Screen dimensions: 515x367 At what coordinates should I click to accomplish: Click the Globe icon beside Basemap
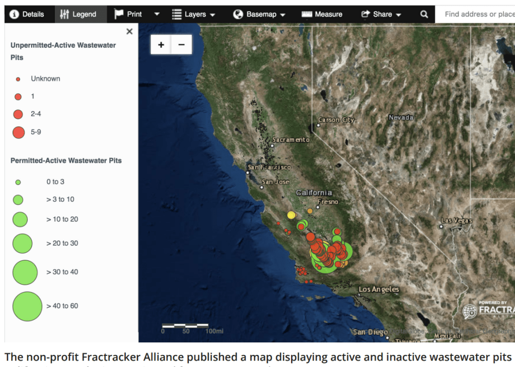[238, 14]
